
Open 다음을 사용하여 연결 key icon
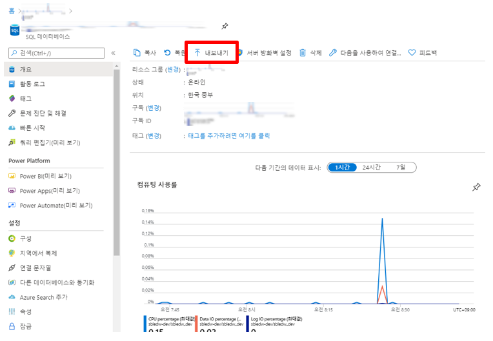(333, 53)
